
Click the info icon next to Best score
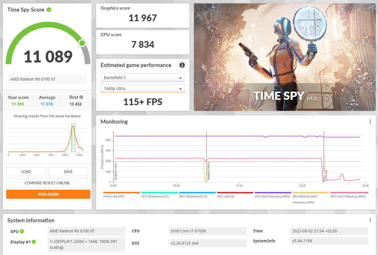click(81, 97)
